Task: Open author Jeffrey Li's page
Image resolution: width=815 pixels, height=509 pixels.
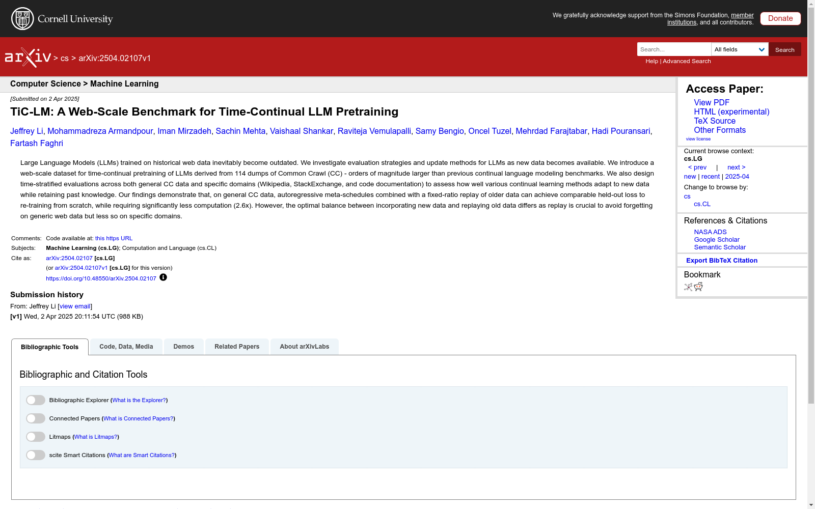Action: click(x=26, y=131)
